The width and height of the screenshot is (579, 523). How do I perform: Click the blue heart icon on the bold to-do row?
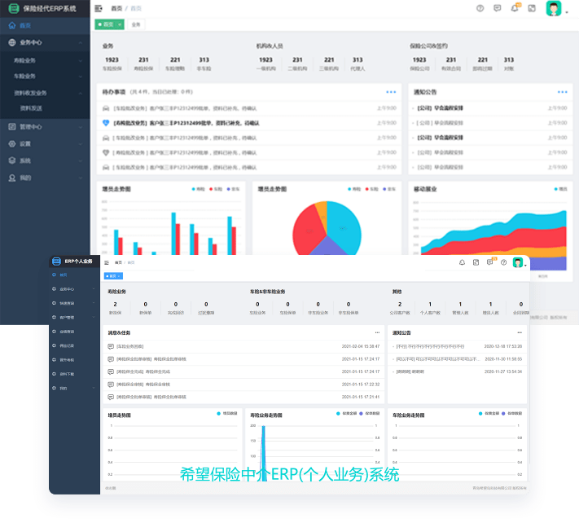106,123
